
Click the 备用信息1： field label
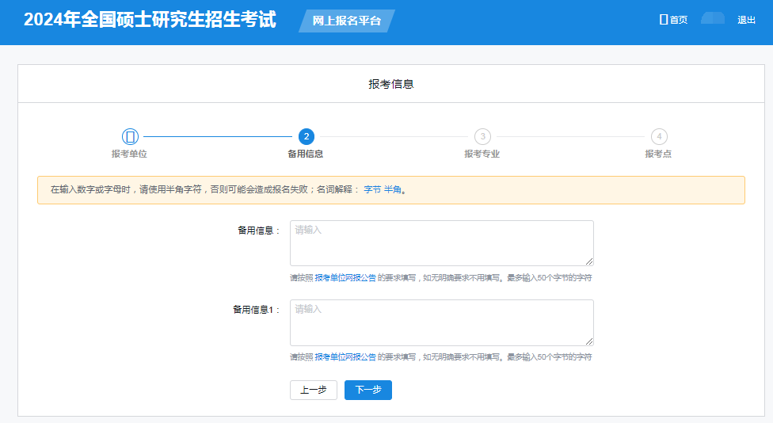coord(257,310)
